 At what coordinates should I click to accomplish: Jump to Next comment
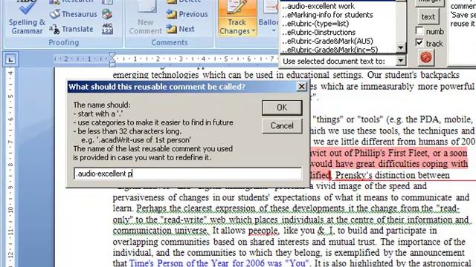tap(180, 29)
